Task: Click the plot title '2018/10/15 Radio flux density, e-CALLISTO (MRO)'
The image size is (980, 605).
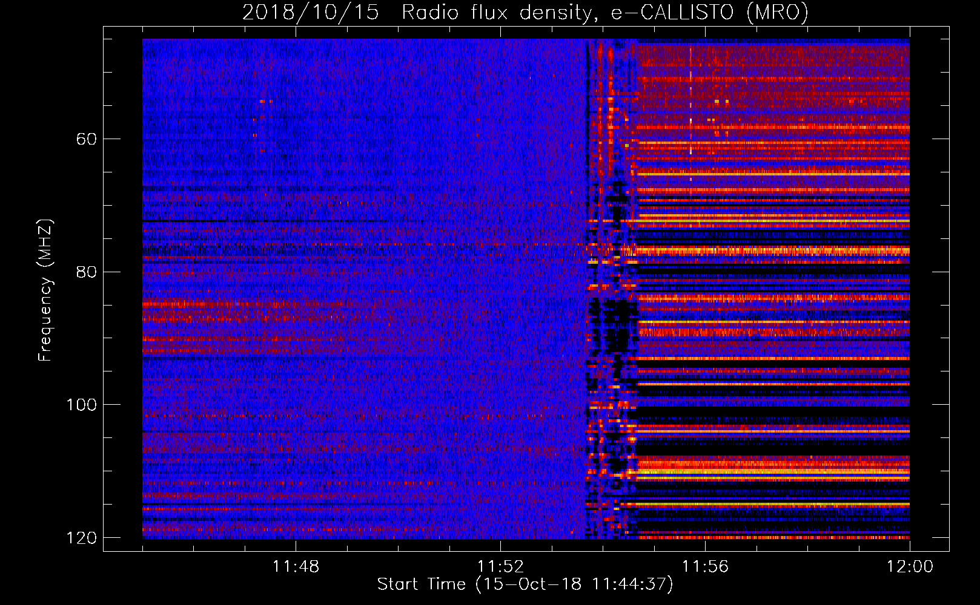Action: pos(525,12)
